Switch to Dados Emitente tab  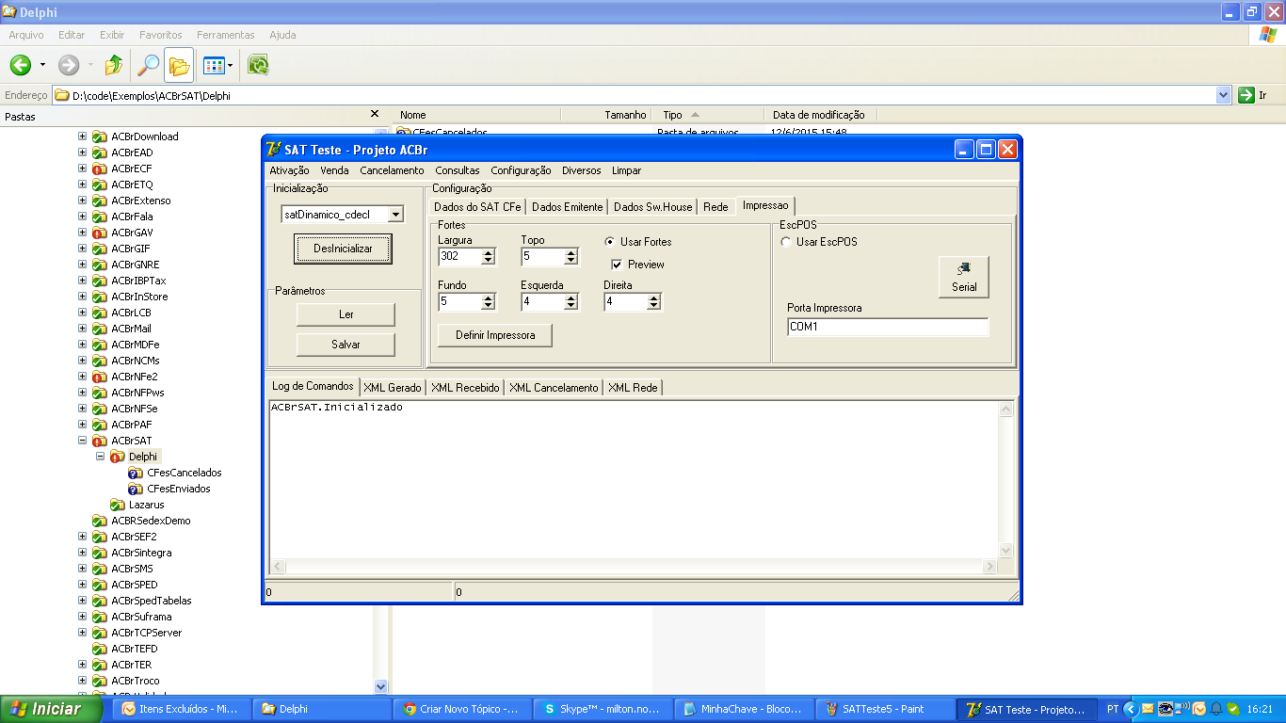click(x=567, y=207)
